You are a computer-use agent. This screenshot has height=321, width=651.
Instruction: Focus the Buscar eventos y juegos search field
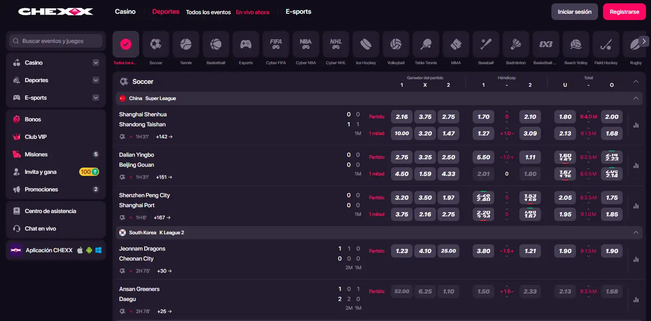56,41
